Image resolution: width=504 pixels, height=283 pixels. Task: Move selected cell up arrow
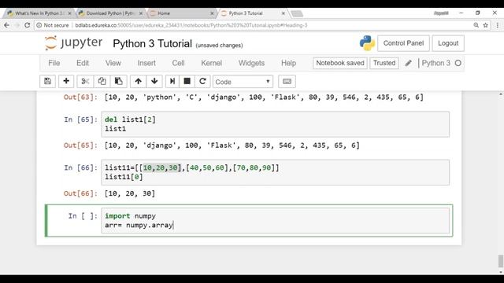(x=139, y=81)
